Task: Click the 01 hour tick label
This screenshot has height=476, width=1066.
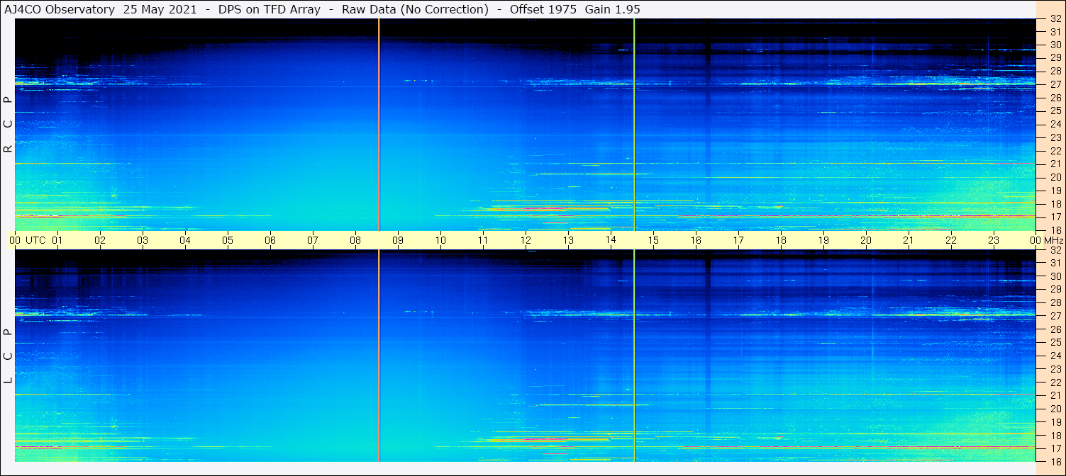Action: [57, 240]
